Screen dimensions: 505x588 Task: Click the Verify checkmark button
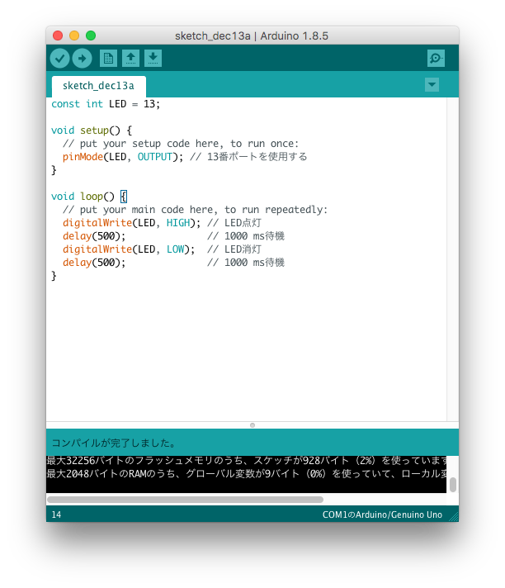(60, 59)
